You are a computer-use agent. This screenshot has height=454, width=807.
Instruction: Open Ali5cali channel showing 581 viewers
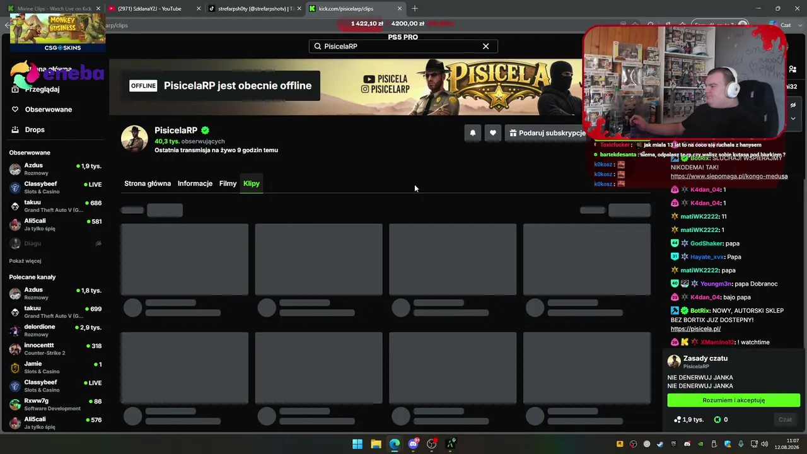pyautogui.click(x=55, y=224)
